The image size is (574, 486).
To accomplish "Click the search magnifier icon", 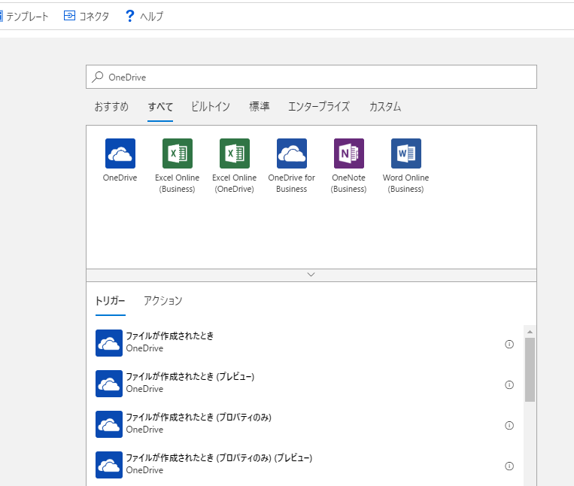I will click(x=97, y=77).
